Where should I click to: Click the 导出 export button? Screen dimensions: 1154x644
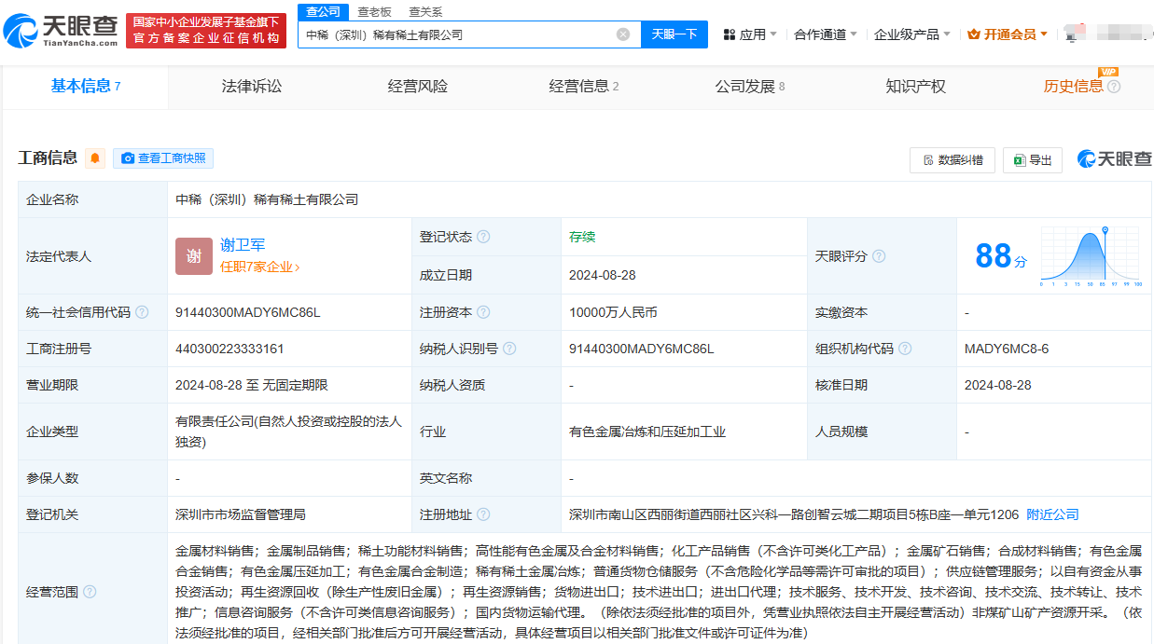[x=1033, y=160]
